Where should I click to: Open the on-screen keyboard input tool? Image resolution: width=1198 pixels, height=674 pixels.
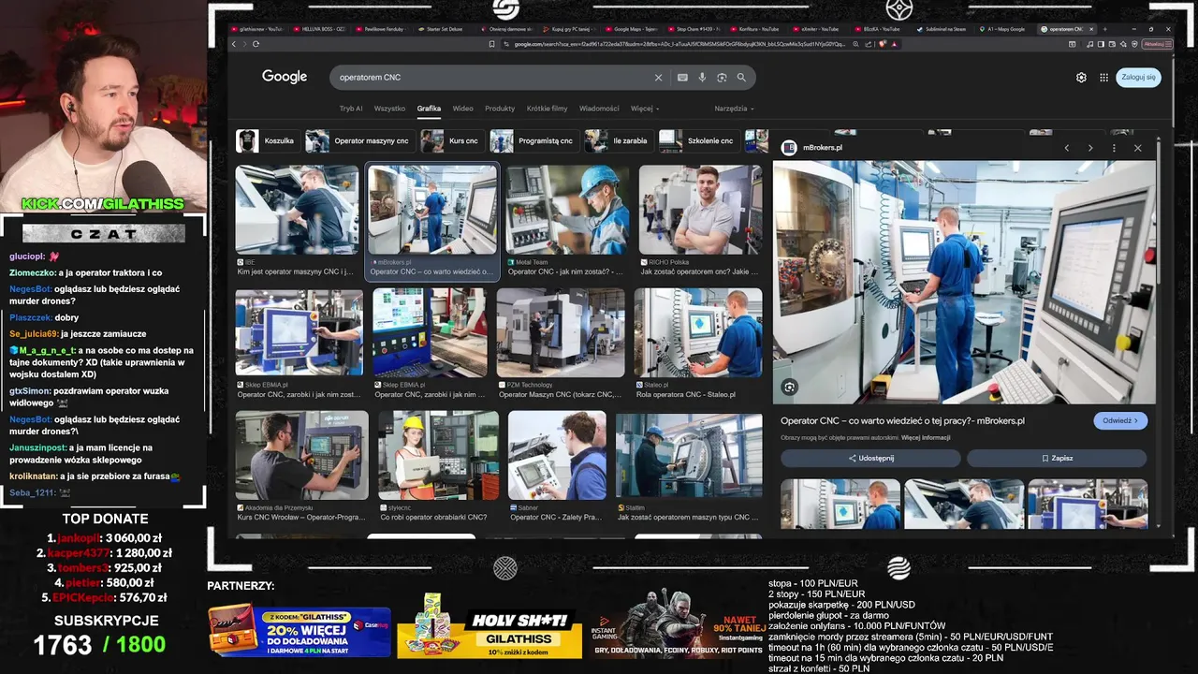(682, 78)
